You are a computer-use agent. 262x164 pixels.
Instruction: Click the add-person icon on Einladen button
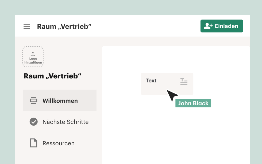208,26
